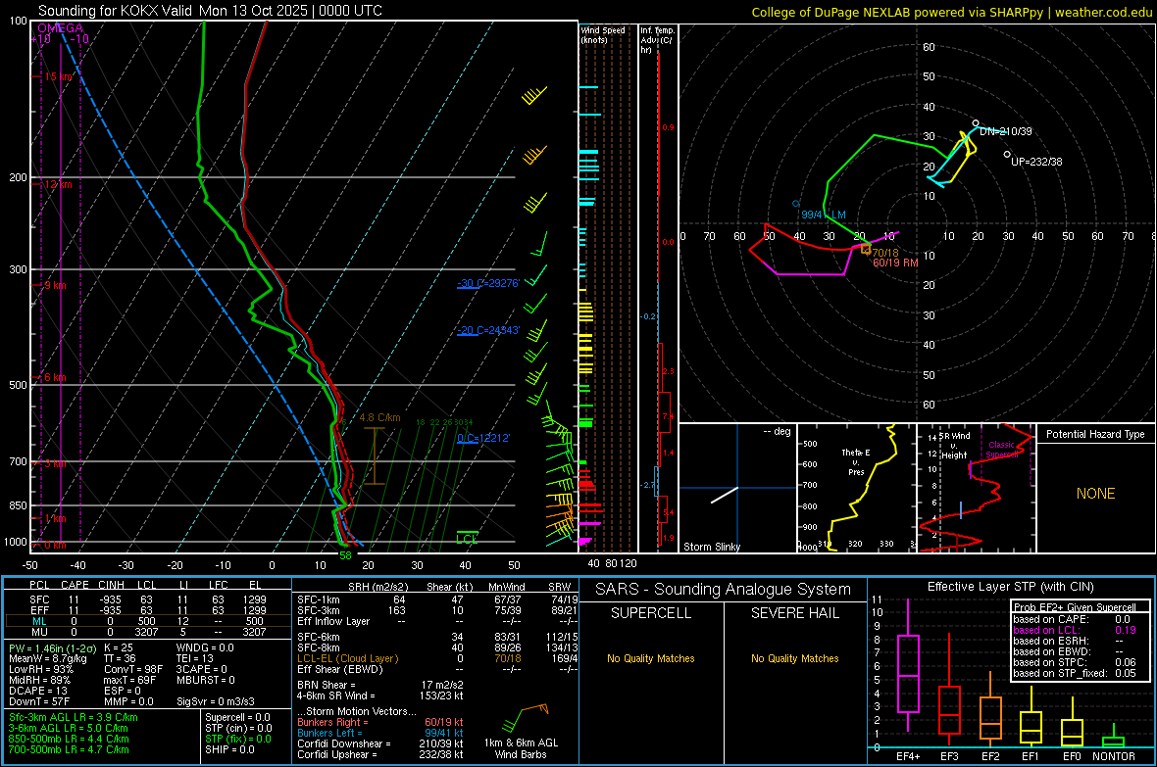Select the 0 C=12212' freezing level label
The height and width of the screenshot is (767, 1157).
pos(483,438)
